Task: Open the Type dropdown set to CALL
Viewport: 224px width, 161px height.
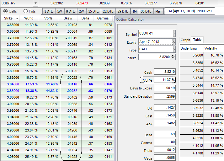Action: coord(174,49)
